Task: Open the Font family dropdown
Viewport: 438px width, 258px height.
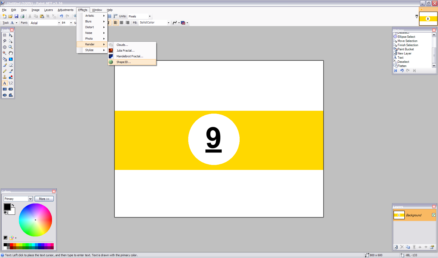Action: 59,23
